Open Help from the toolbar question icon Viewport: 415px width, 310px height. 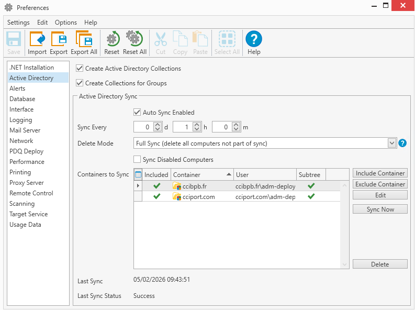[x=253, y=39]
